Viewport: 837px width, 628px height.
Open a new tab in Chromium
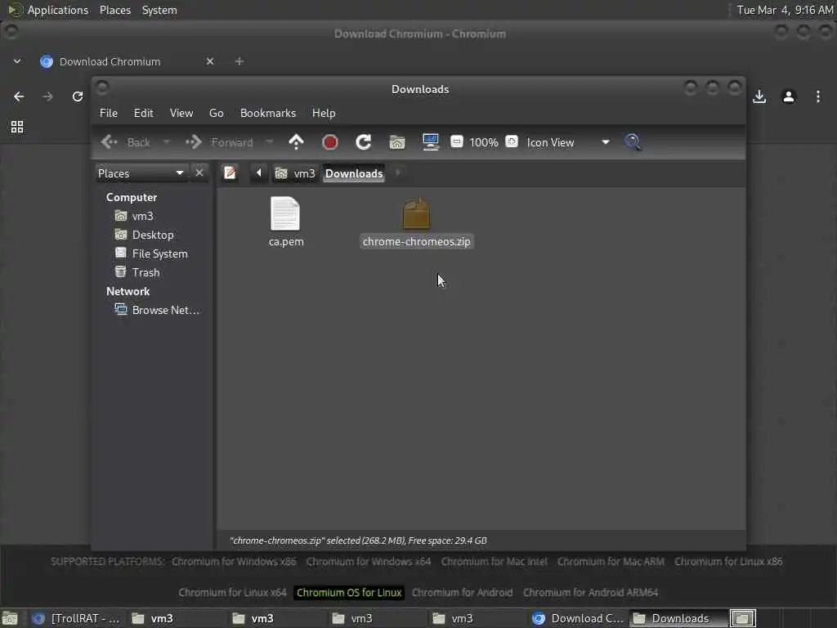click(239, 61)
